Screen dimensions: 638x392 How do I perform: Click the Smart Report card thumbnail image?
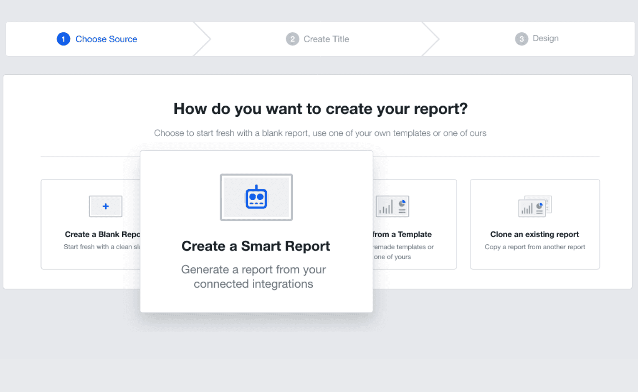256,197
